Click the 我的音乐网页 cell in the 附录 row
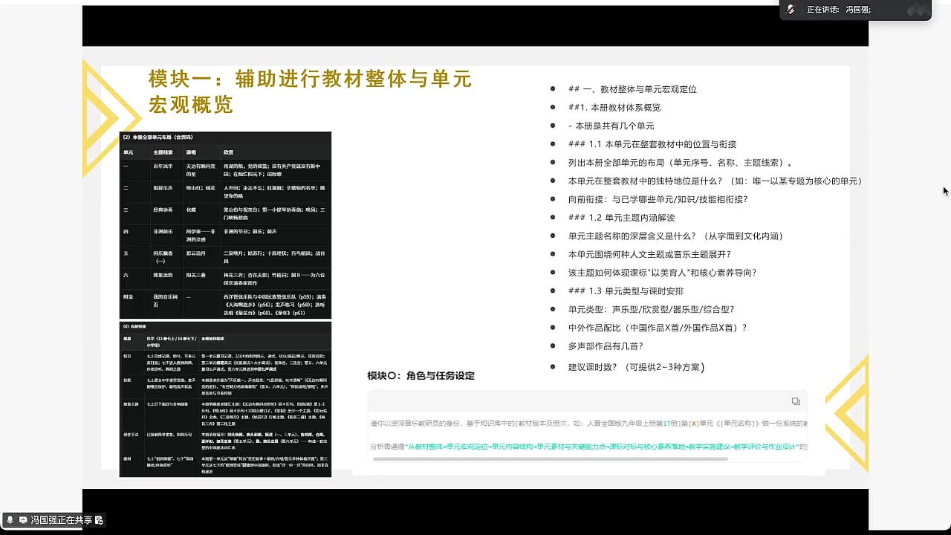Viewport: 951px width, 535px height. pos(165,301)
